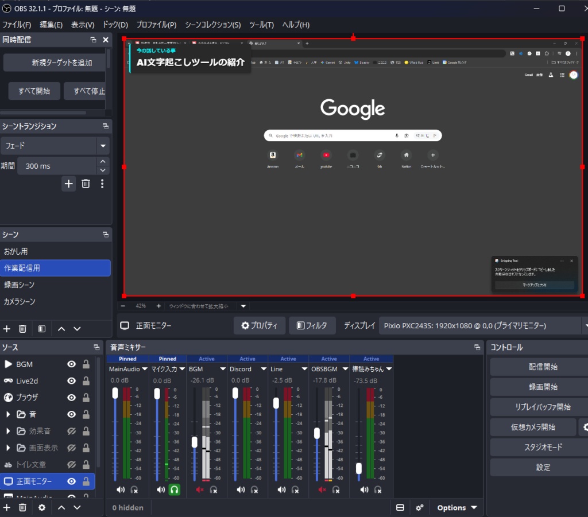The width and height of the screenshot is (588, 517).
Task: Close the 同時配信 dock
Action: point(106,40)
